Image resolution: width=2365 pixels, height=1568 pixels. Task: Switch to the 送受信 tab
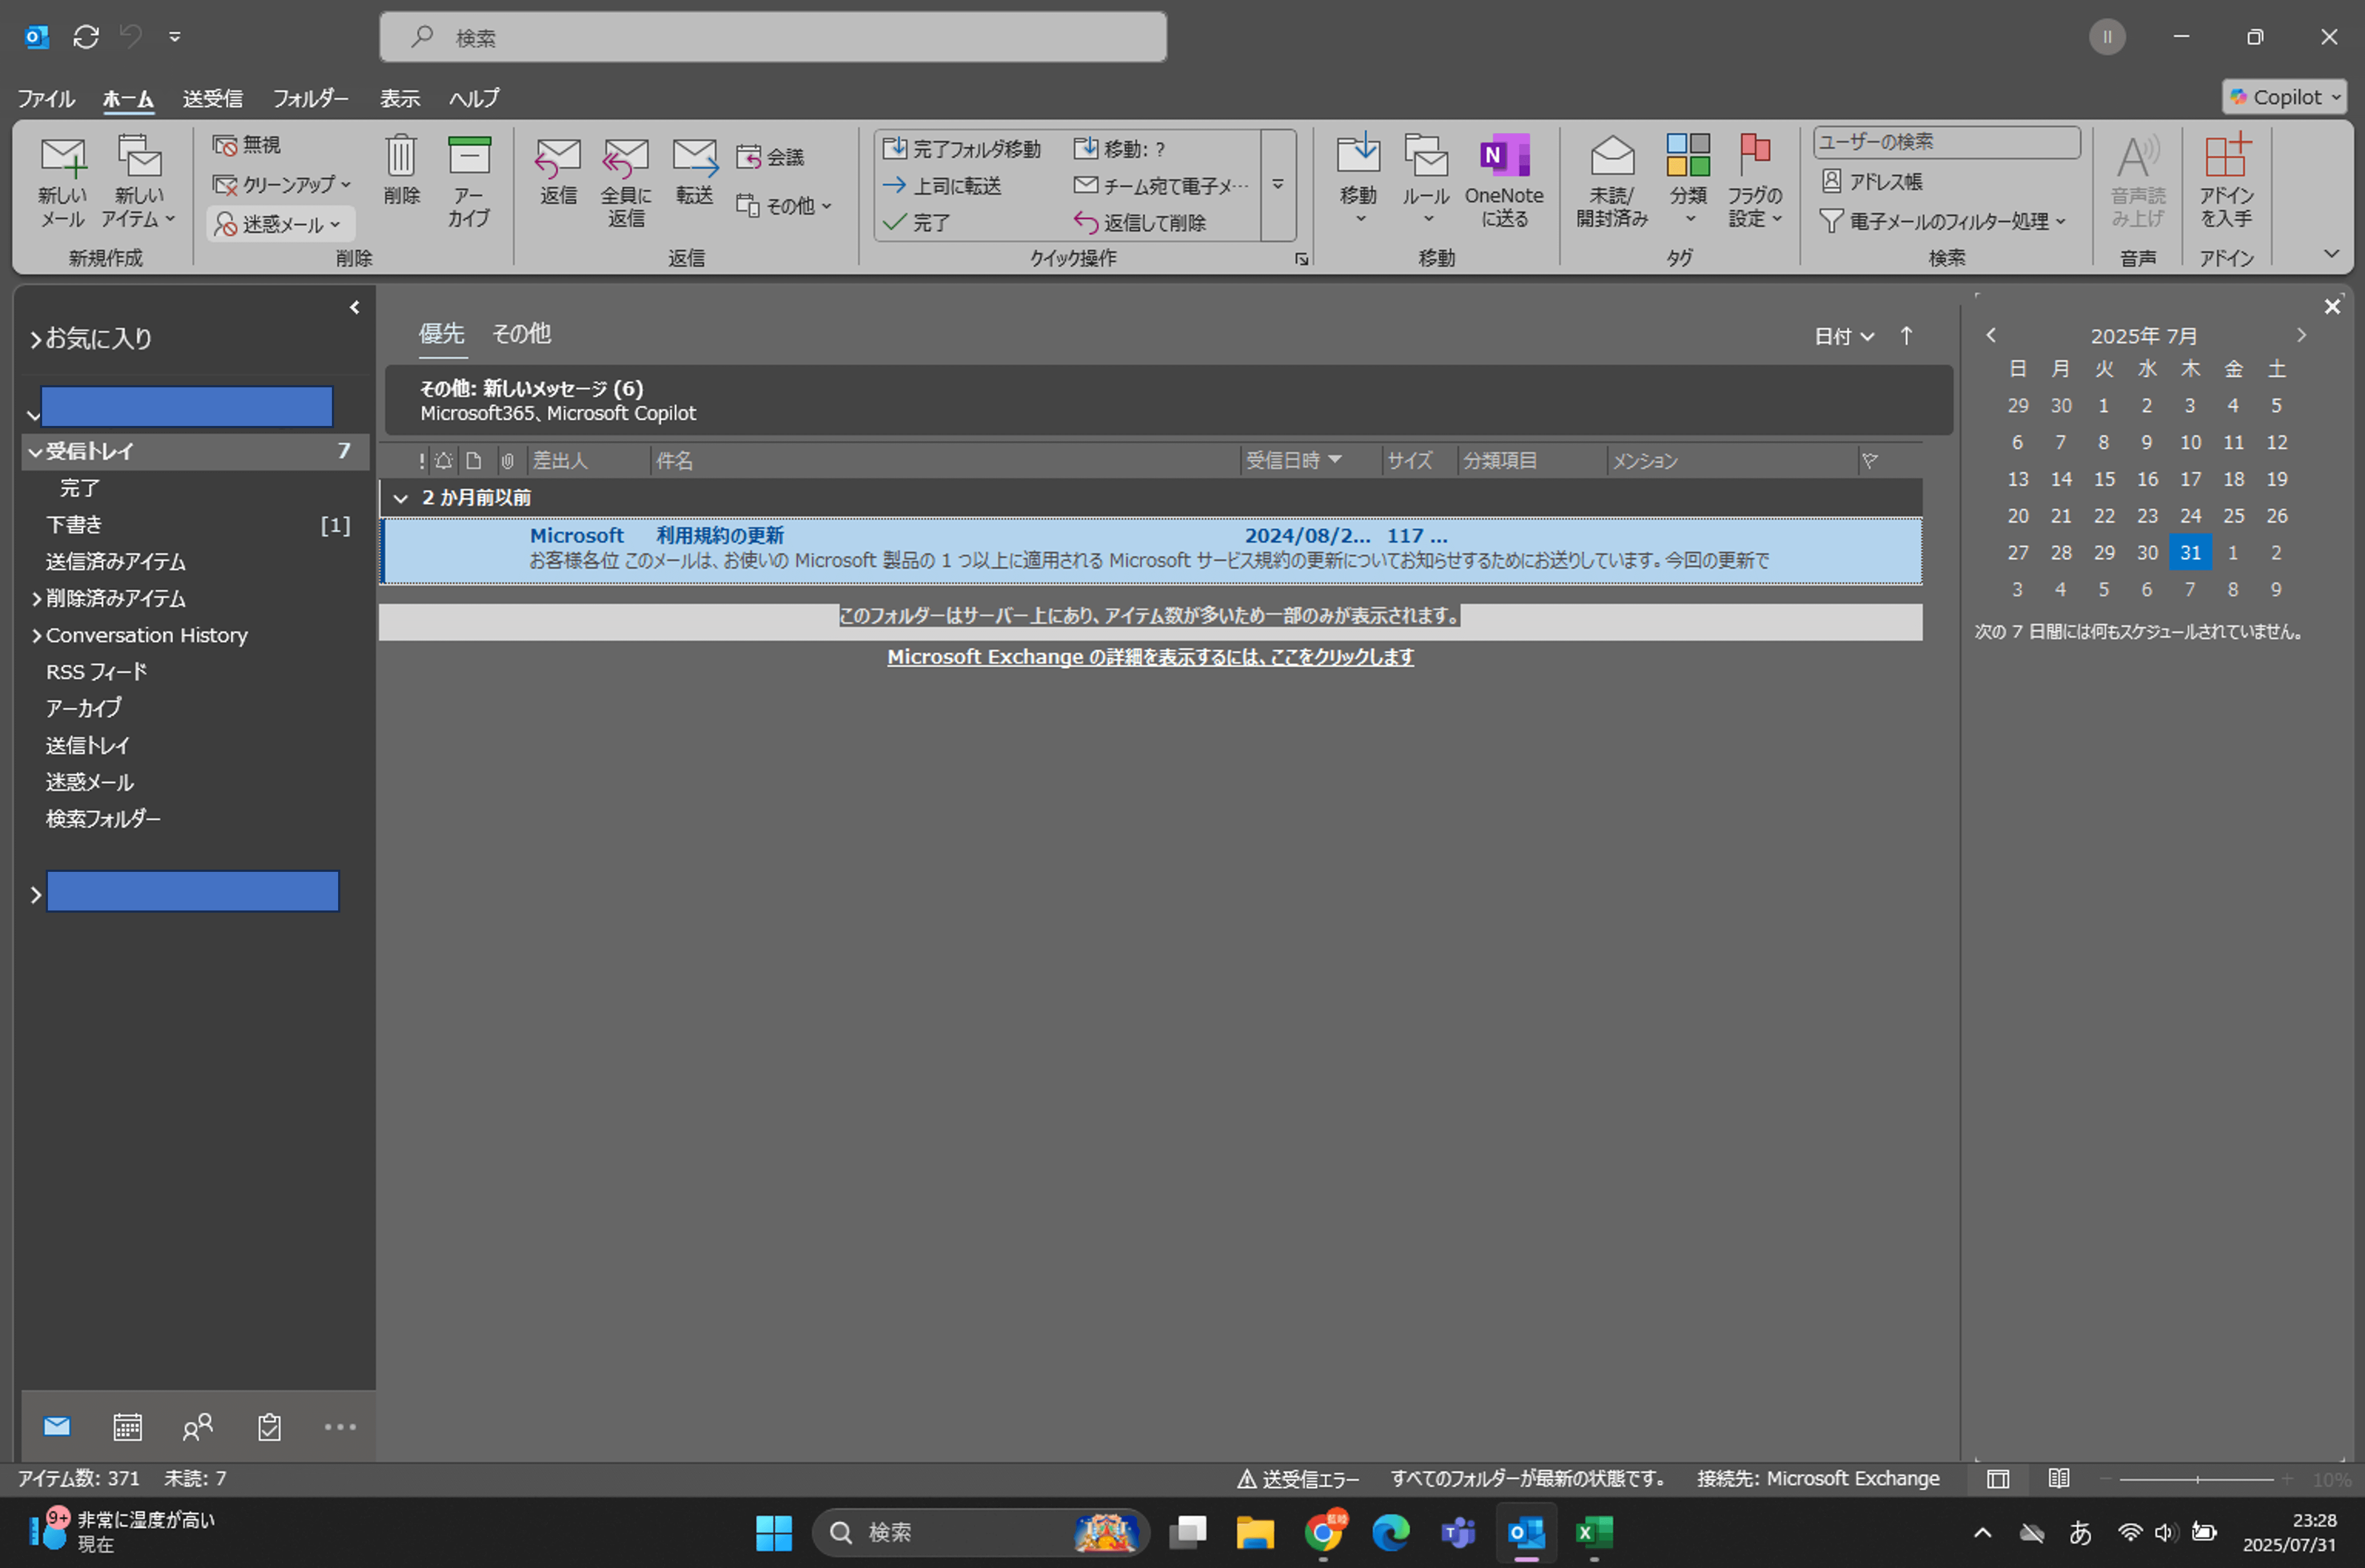coord(212,98)
